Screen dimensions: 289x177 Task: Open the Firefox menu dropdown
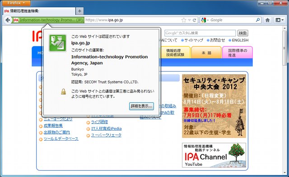click(x=16, y=3)
